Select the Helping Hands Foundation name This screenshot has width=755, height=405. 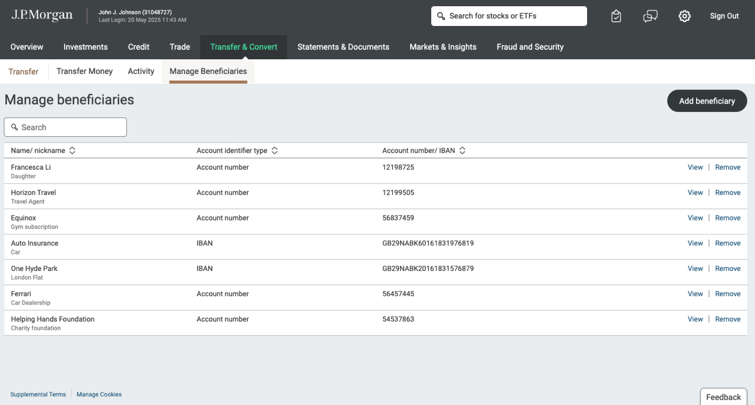[53, 319]
